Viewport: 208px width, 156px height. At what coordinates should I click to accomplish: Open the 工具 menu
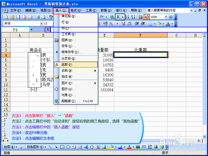pos(91,10)
